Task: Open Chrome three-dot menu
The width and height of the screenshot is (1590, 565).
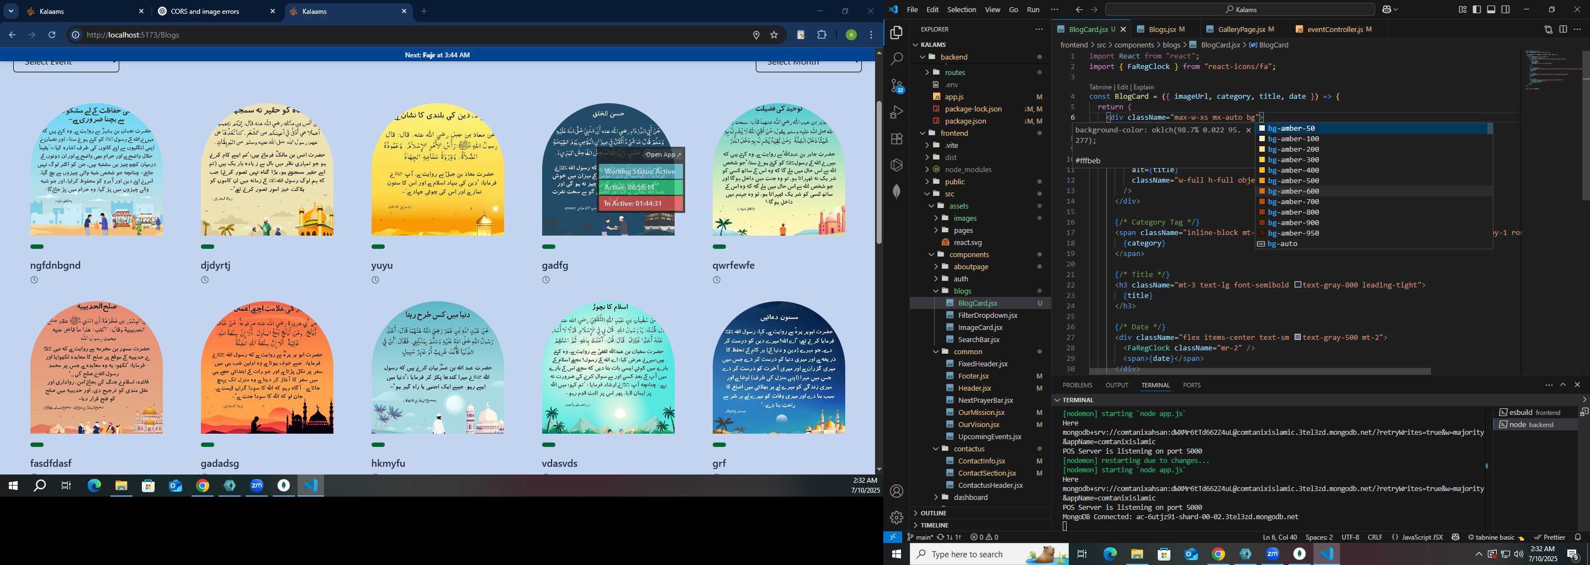Action: tap(872, 35)
